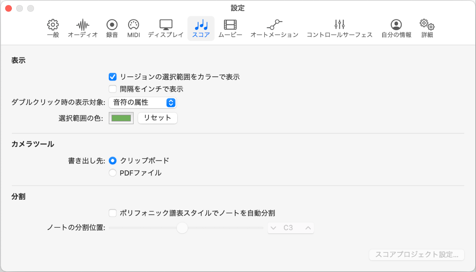Select PDFファイル as export destination
Viewport: 476px width, 272px height.
coord(113,172)
